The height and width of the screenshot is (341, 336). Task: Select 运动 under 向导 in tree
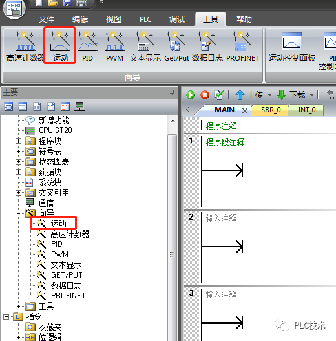click(58, 223)
